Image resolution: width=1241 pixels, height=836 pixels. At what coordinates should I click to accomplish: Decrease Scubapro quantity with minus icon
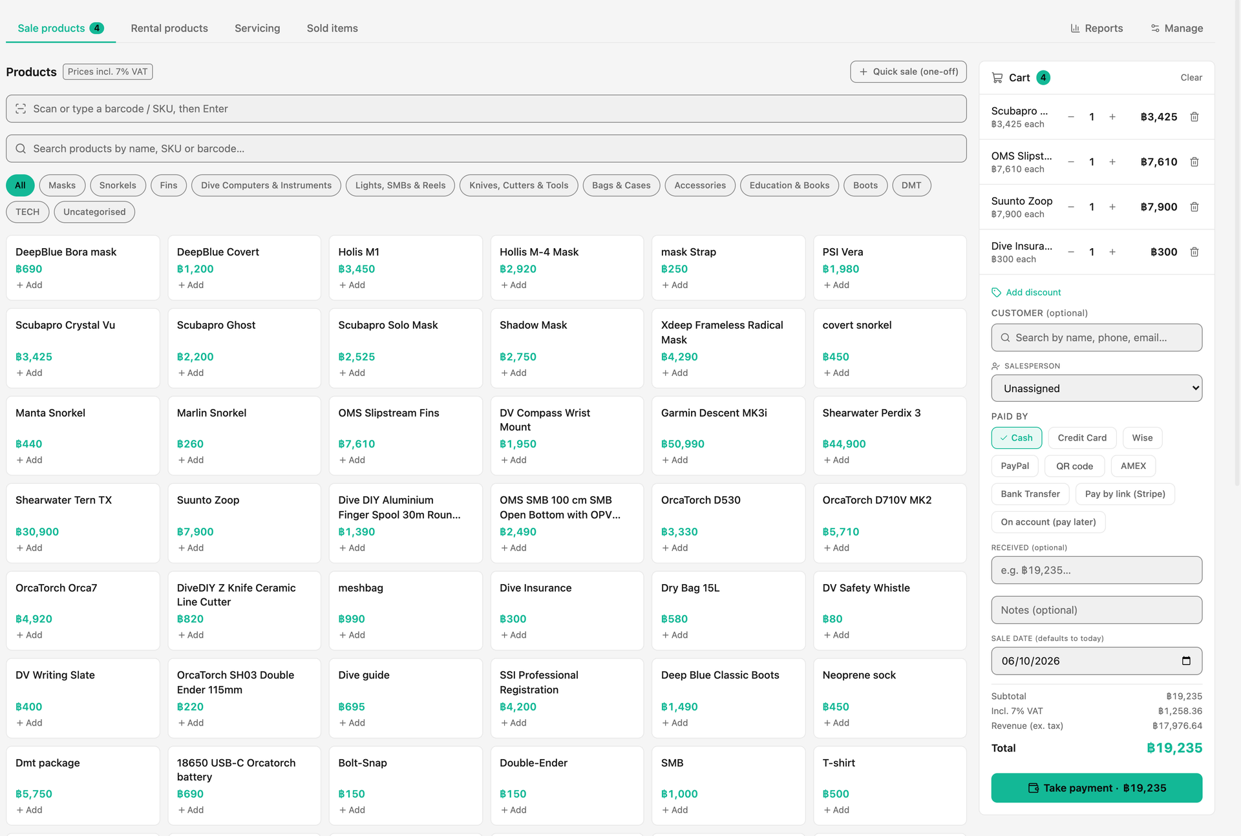point(1071,117)
